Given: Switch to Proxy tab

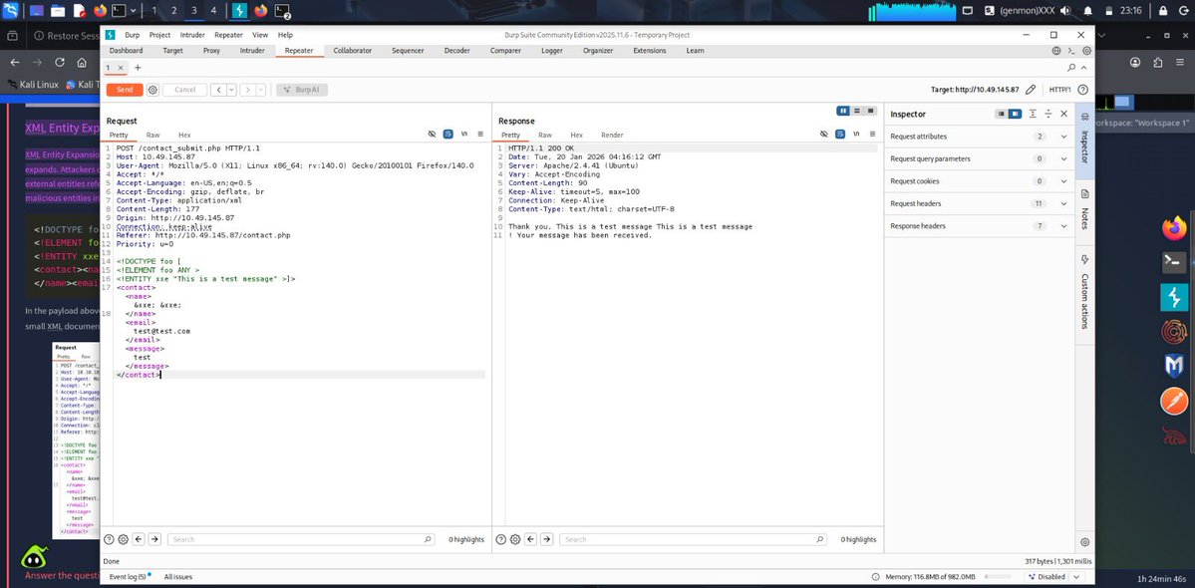Looking at the screenshot, I should 211,50.
